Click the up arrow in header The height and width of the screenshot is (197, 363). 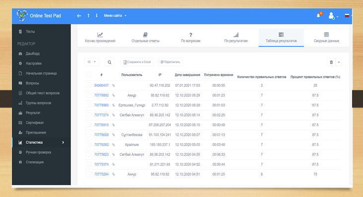pos(88,15)
